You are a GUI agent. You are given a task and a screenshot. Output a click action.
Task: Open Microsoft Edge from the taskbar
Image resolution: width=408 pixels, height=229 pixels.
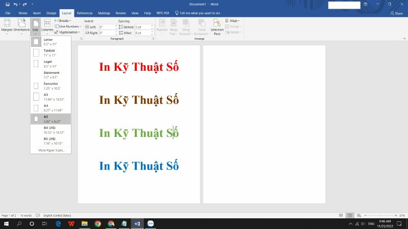(58, 223)
